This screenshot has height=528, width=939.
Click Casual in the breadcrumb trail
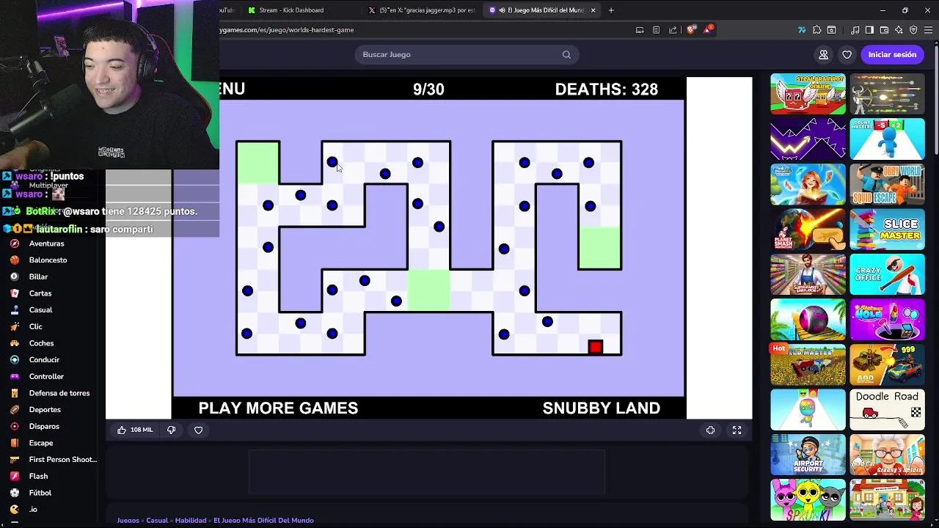pyautogui.click(x=157, y=521)
